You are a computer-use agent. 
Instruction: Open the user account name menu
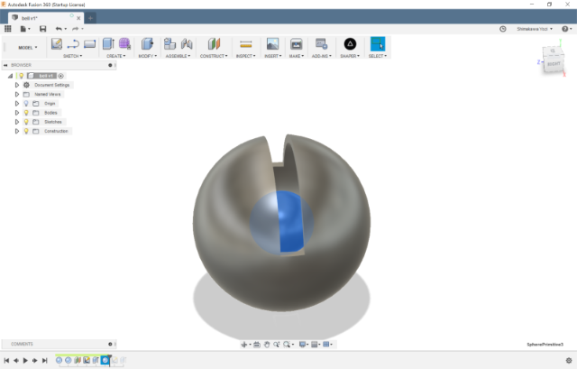535,29
